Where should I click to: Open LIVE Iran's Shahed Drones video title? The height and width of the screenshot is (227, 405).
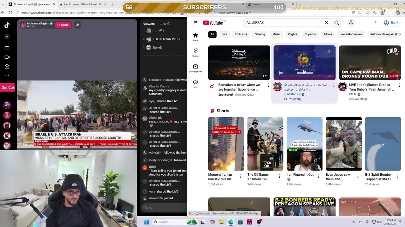click(x=371, y=87)
